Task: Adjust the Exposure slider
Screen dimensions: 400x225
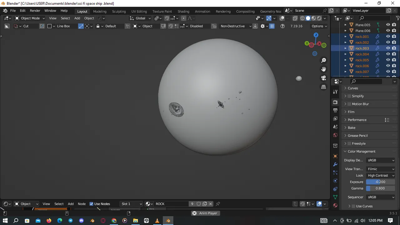Action: pos(381,182)
